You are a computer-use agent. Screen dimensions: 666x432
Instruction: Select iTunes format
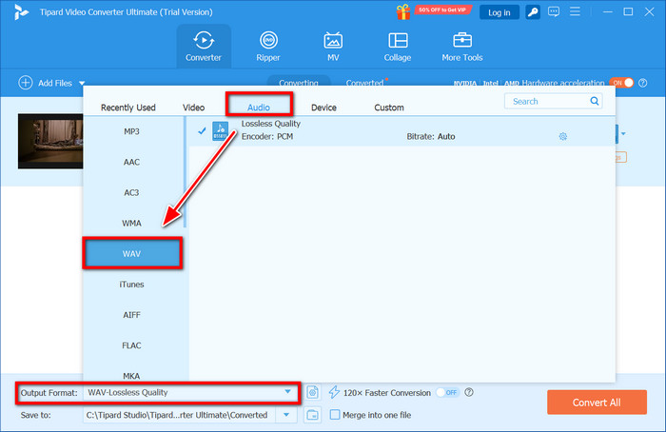click(131, 285)
